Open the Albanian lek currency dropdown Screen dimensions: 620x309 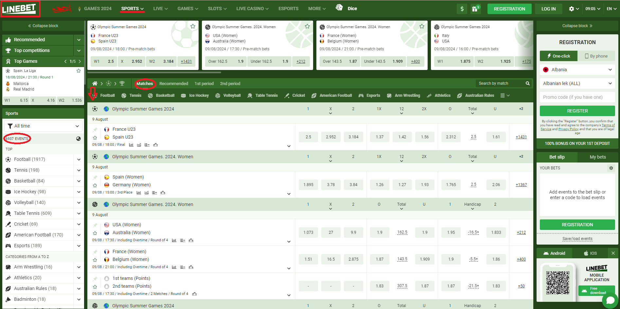click(x=577, y=83)
